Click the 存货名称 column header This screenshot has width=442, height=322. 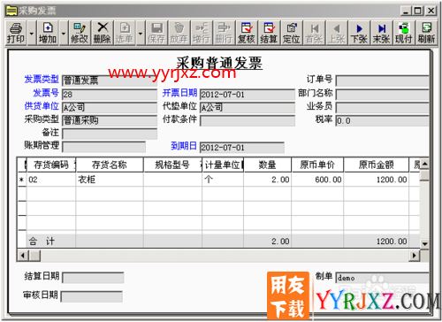click(110, 165)
